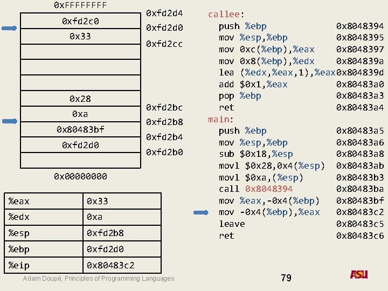Click the 'mov -0x4(%ebp),%eax' instruction

click(269, 212)
